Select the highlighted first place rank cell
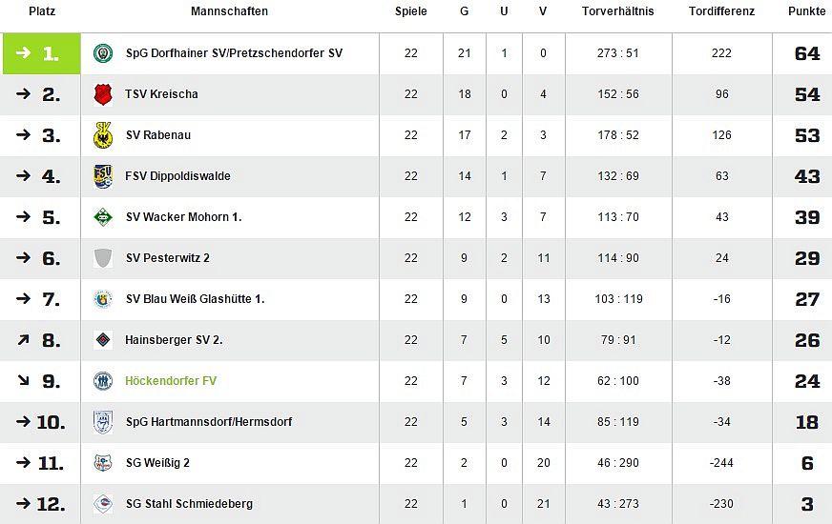 pos(43,53)
